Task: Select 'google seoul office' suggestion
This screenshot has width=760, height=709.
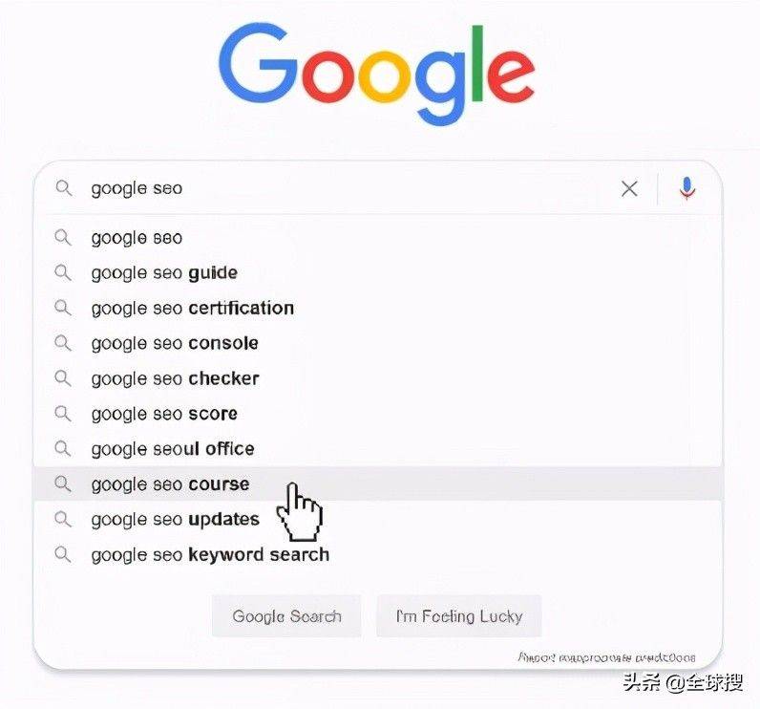Action: [x=173, y=449]
